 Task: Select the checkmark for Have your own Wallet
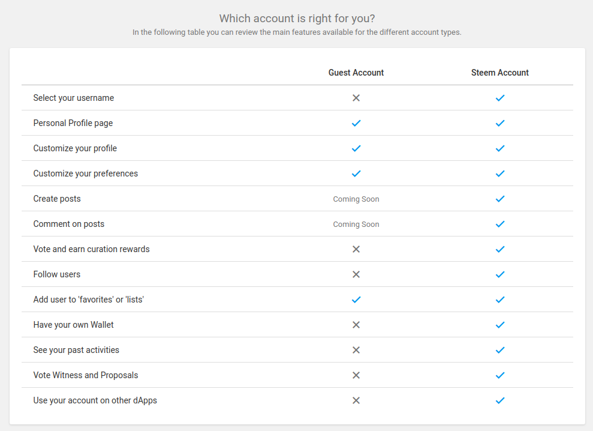coord(500,325)
